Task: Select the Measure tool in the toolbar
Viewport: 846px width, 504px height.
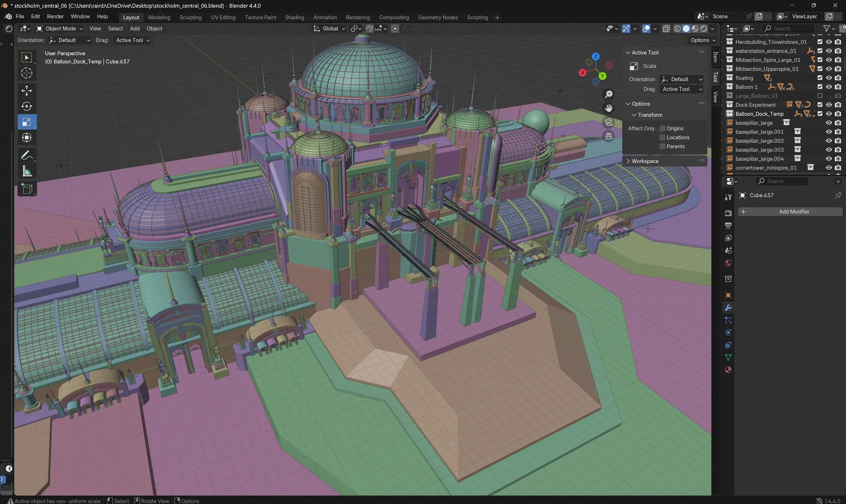Action: (x=26, y=171)
